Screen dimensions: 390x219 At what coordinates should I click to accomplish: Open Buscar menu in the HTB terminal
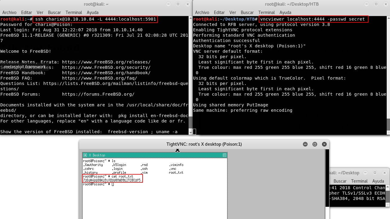[247, 13]
